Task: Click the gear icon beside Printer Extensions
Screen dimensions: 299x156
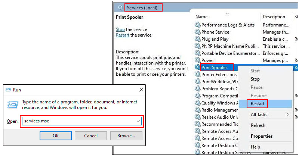Action: click(198, 75)
